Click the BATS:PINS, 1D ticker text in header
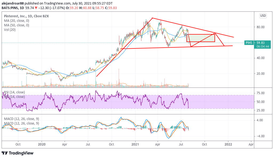This screenshot has height=158, width=274. (13, 8)
